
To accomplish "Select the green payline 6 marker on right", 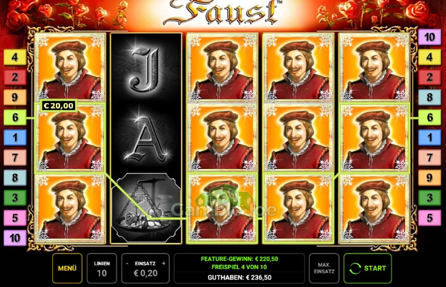I will click(x=429, y=117).
